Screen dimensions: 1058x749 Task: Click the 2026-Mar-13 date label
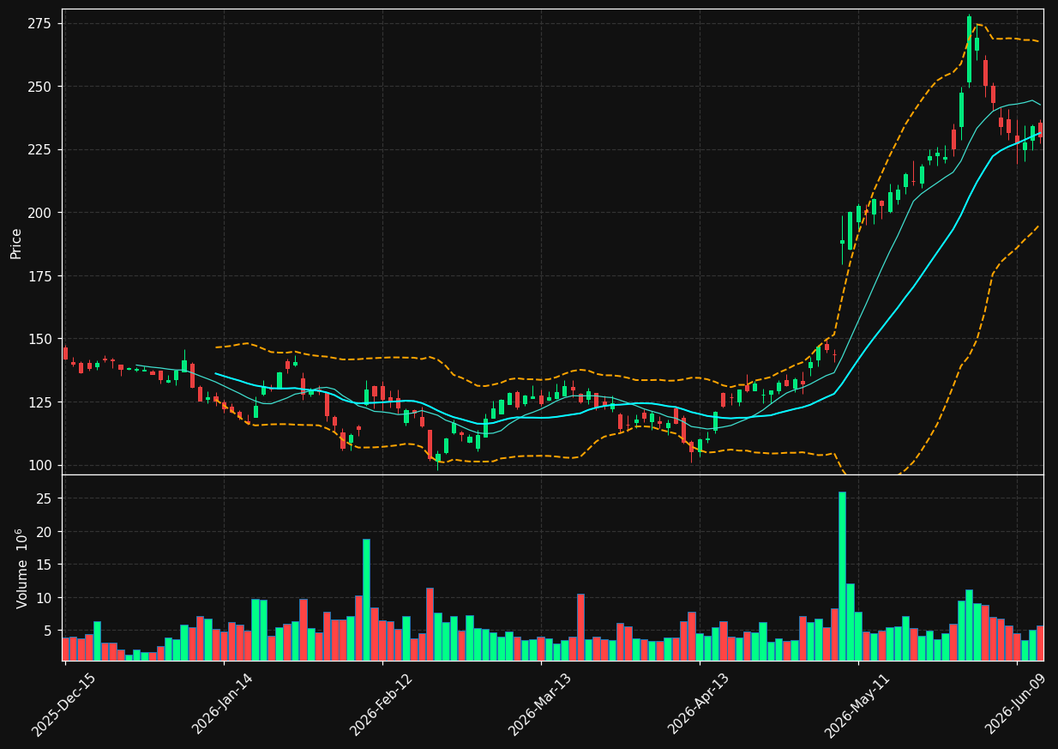[x=540, y=704]
